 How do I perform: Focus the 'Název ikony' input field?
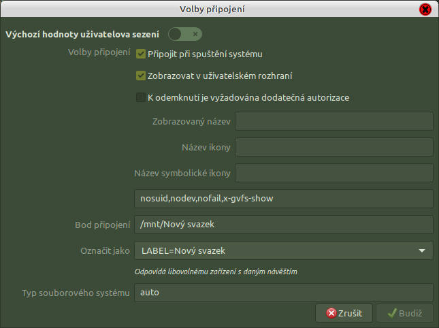(334, 147)
